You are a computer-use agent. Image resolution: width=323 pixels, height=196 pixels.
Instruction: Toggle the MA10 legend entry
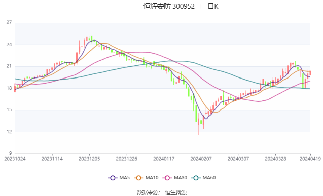click(146, 178)
